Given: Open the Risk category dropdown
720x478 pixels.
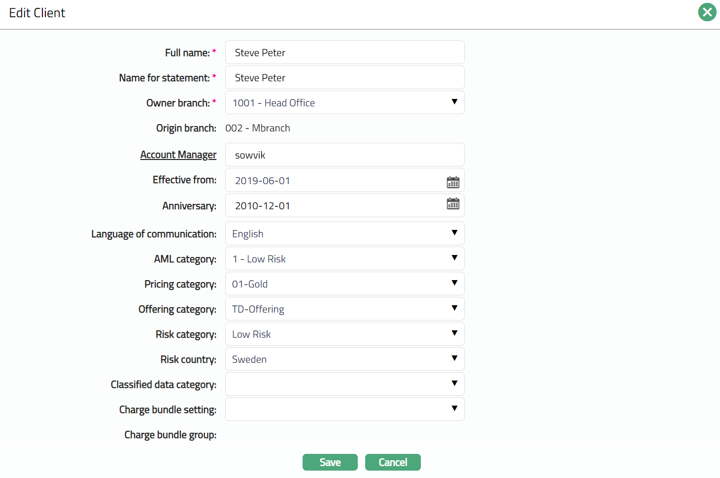Looking at the screenshot, I should (344, 334).
